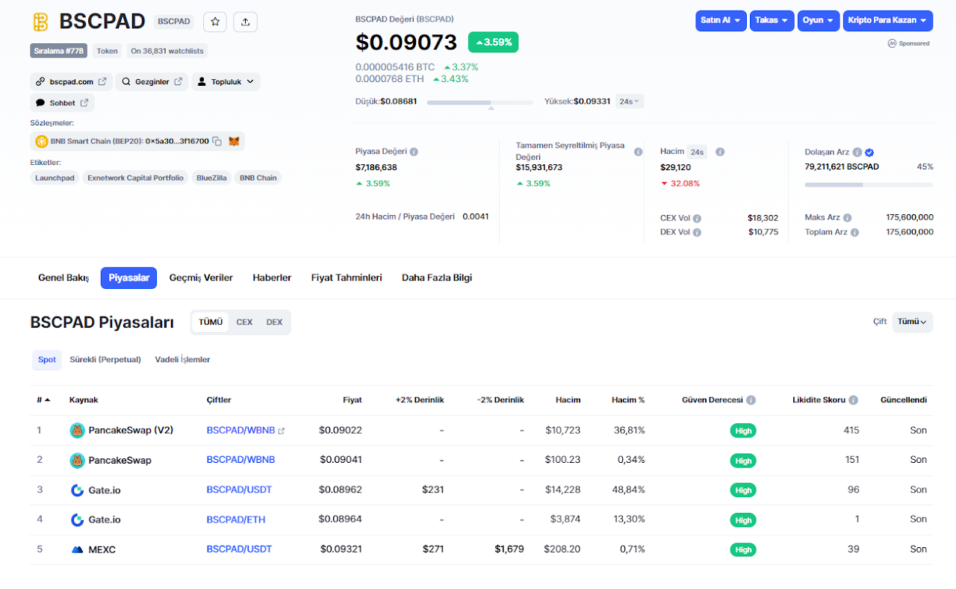The height and width of the screenshot is (589, 956).
Task: Click the Sponsored icon label
Action: (x=908, y=43)
